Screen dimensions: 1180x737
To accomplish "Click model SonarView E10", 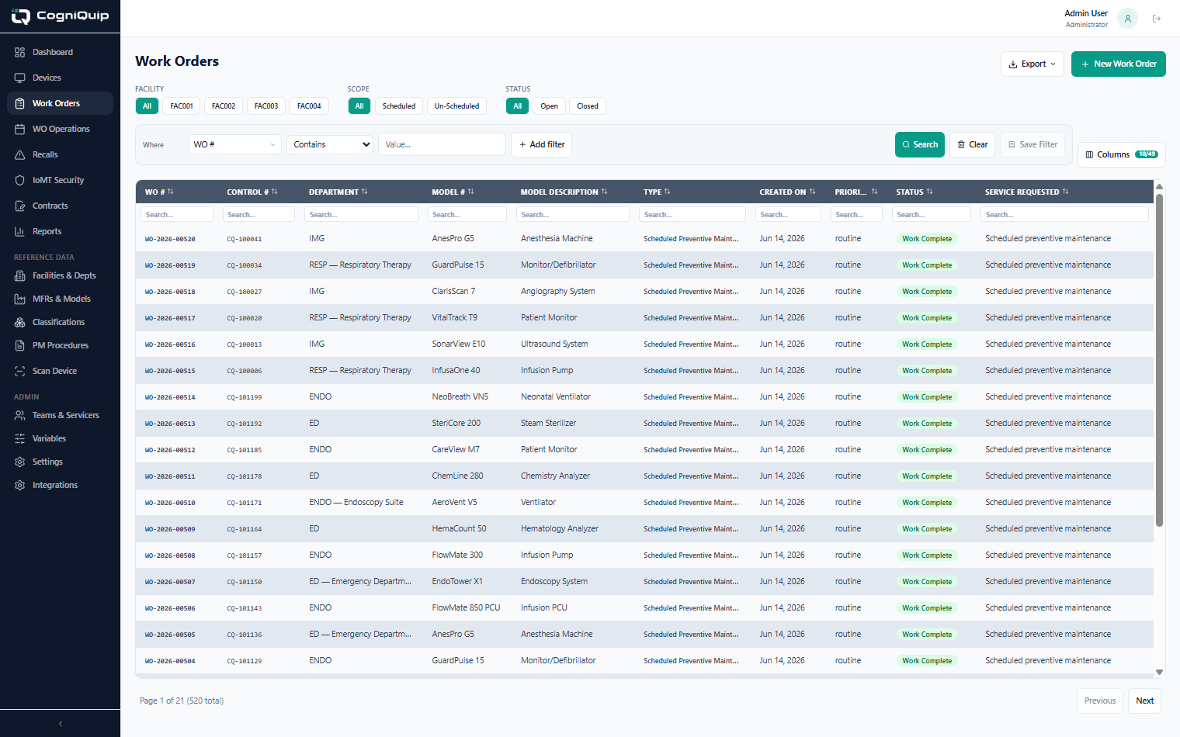I will pos(459,344).
